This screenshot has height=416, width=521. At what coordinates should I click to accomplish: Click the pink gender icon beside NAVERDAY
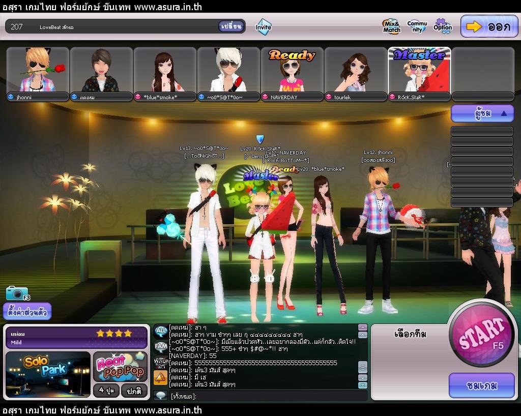(x=265, y=97)
